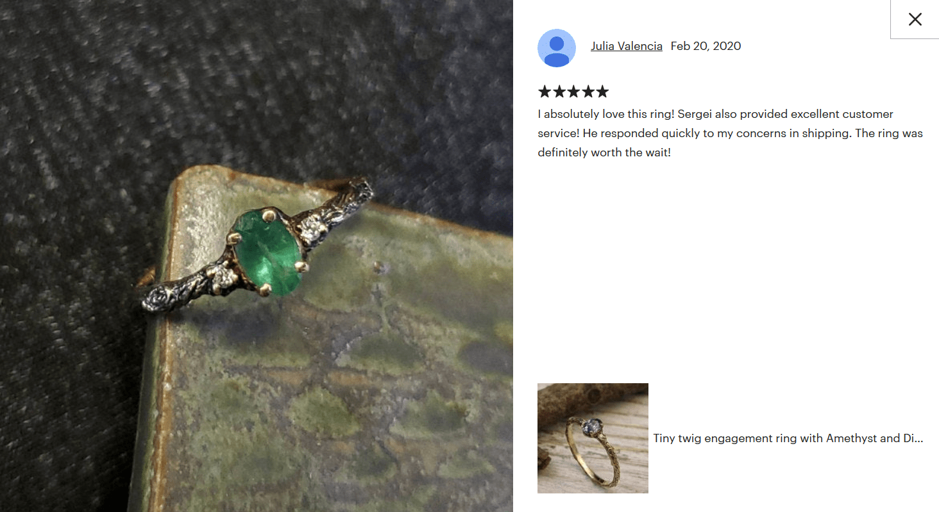
Task: Click the first rating star
Action: coord(545,92)
